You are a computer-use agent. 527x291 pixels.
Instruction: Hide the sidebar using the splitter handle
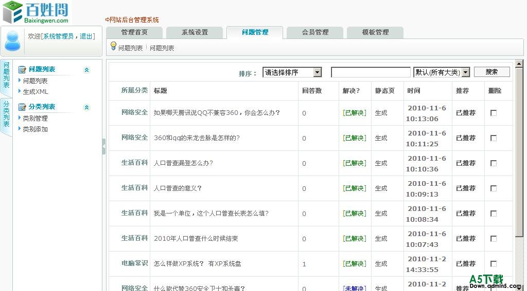point(104,146)
